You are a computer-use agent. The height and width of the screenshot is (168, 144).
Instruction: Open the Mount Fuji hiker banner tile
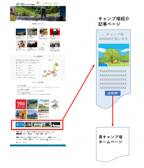32,114
